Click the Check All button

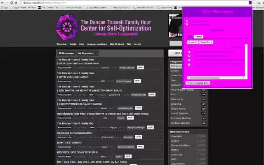tap(193, 42)
